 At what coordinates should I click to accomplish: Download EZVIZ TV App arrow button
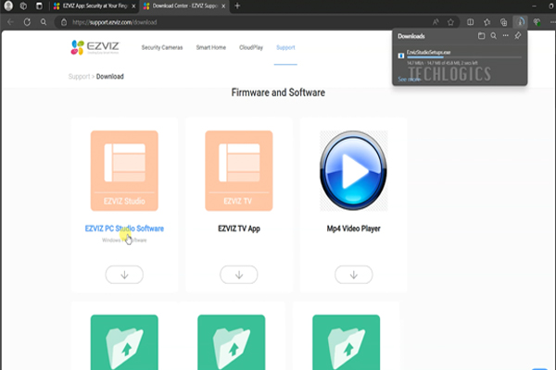238,274
